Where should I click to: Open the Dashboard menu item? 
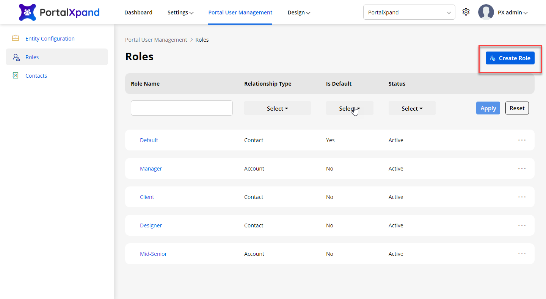138,13
